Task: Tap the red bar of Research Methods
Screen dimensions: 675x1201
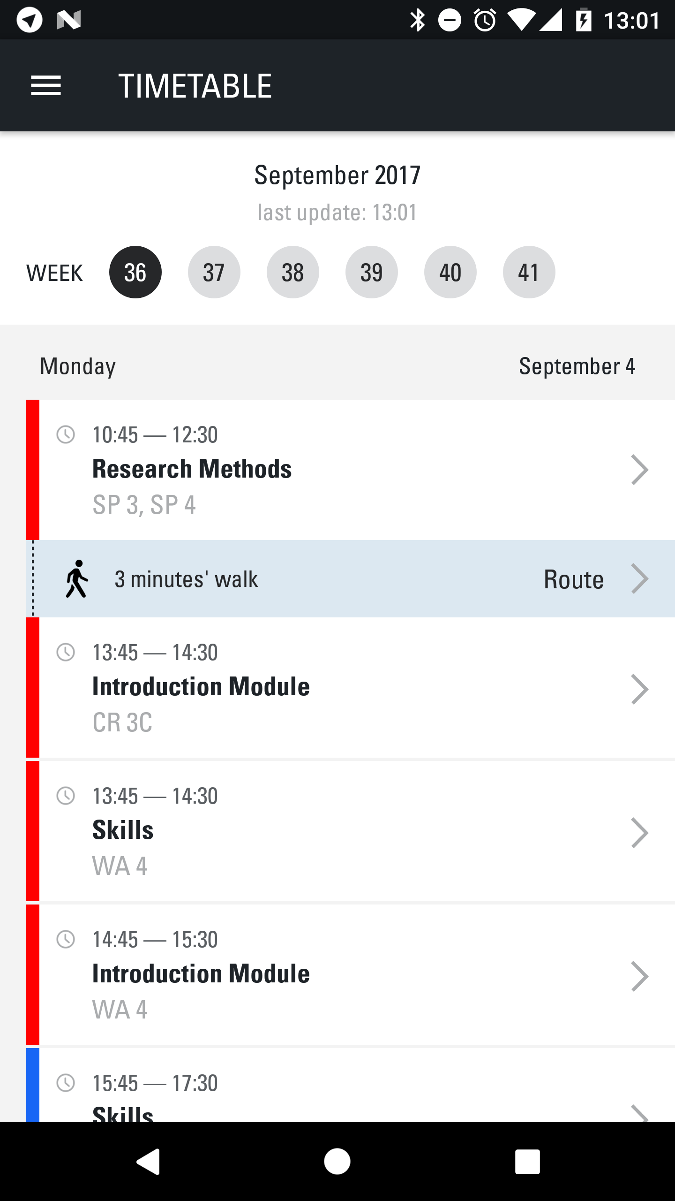Action: point(33,470)
